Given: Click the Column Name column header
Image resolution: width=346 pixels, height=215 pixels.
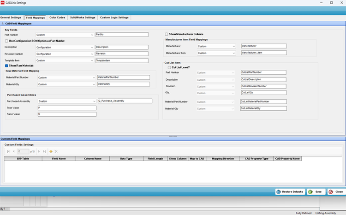Looking at the screenshot, I should tap(93, 159).
